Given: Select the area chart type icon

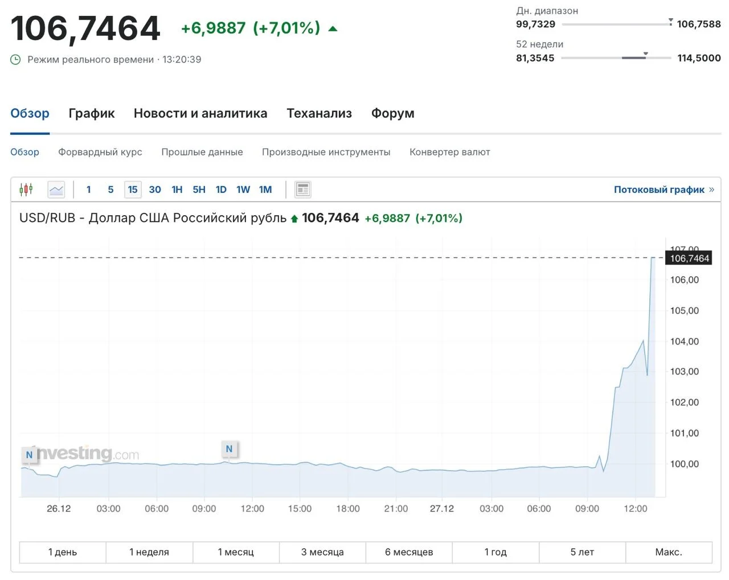Looking at the screenshot, I should click(x=56, y=190).
